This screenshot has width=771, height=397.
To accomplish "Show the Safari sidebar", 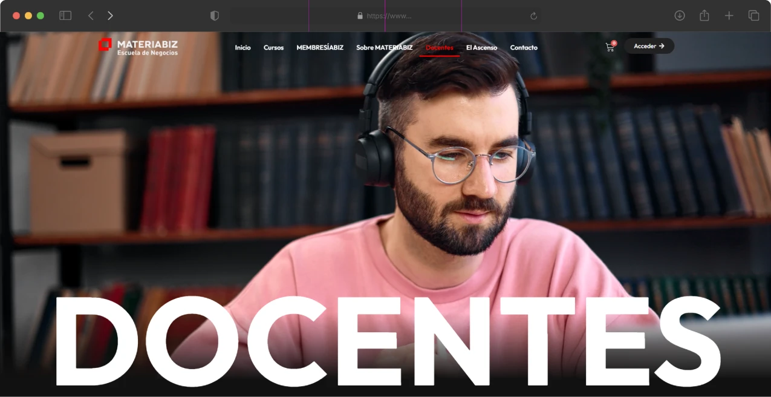I will (x=65, y=16).
